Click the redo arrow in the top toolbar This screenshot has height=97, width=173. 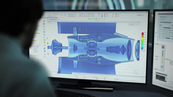(x=65, y=15)
